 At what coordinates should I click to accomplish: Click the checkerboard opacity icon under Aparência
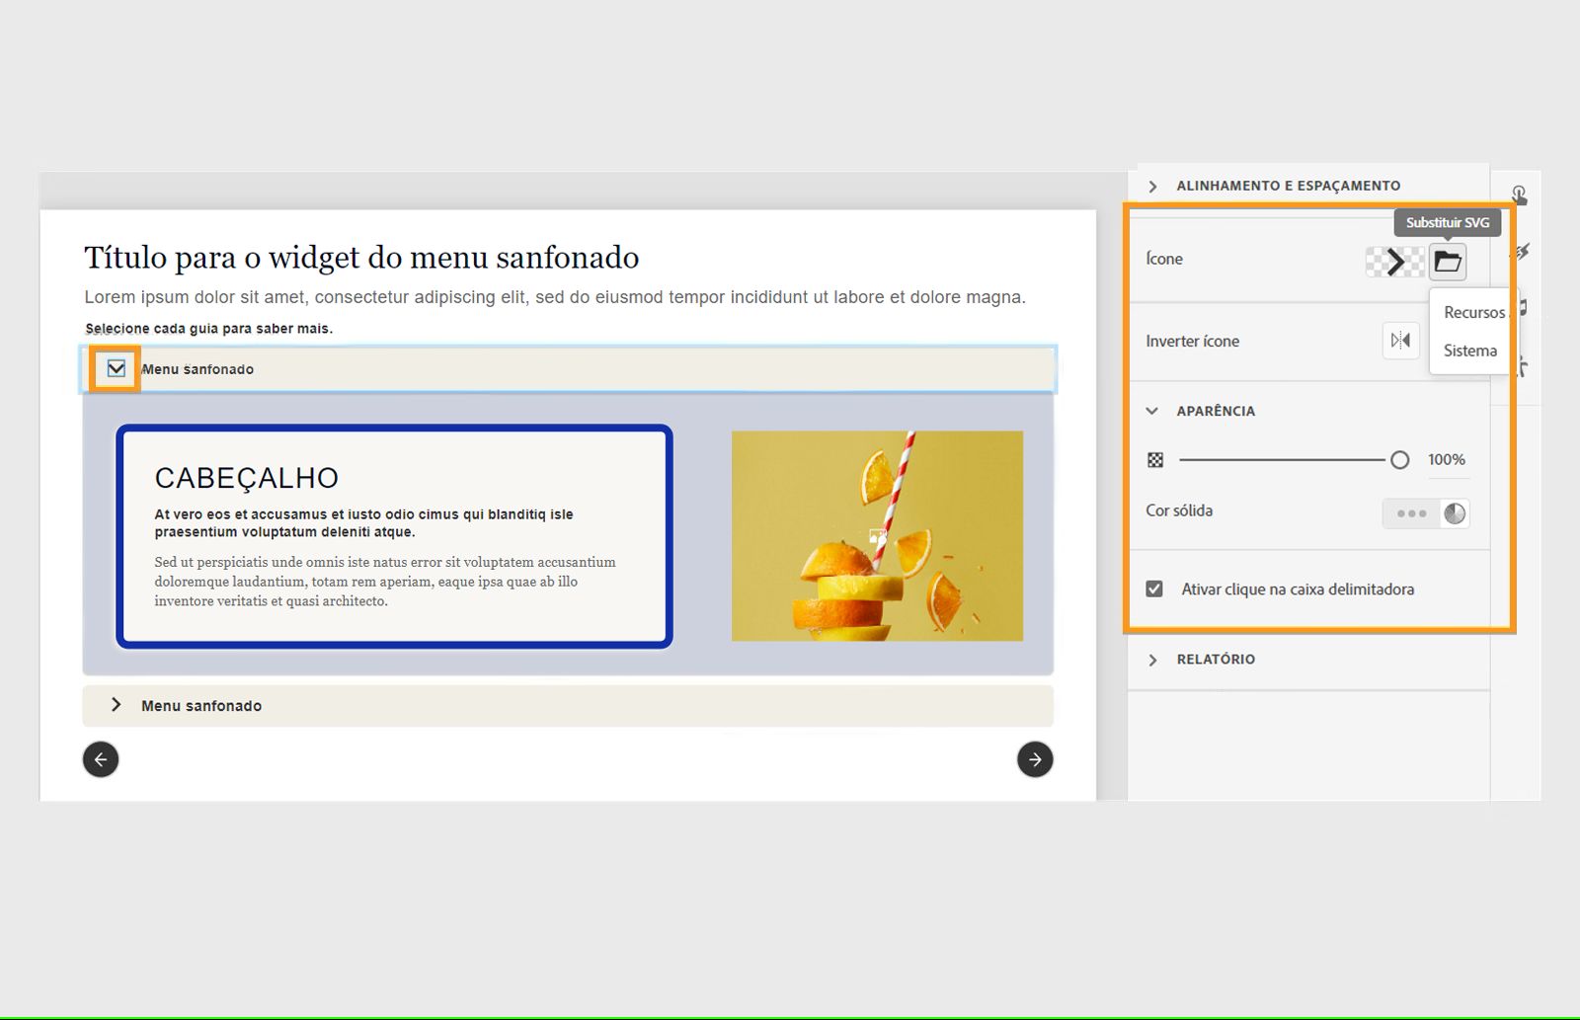1154,459
